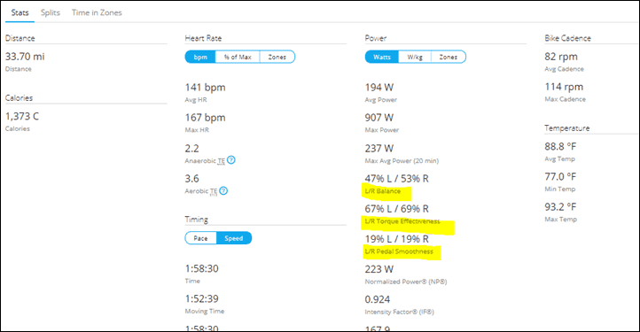640x332 pixels.
Task: Click the Intensity Factor (IF) label
Action: click(399, 312)
